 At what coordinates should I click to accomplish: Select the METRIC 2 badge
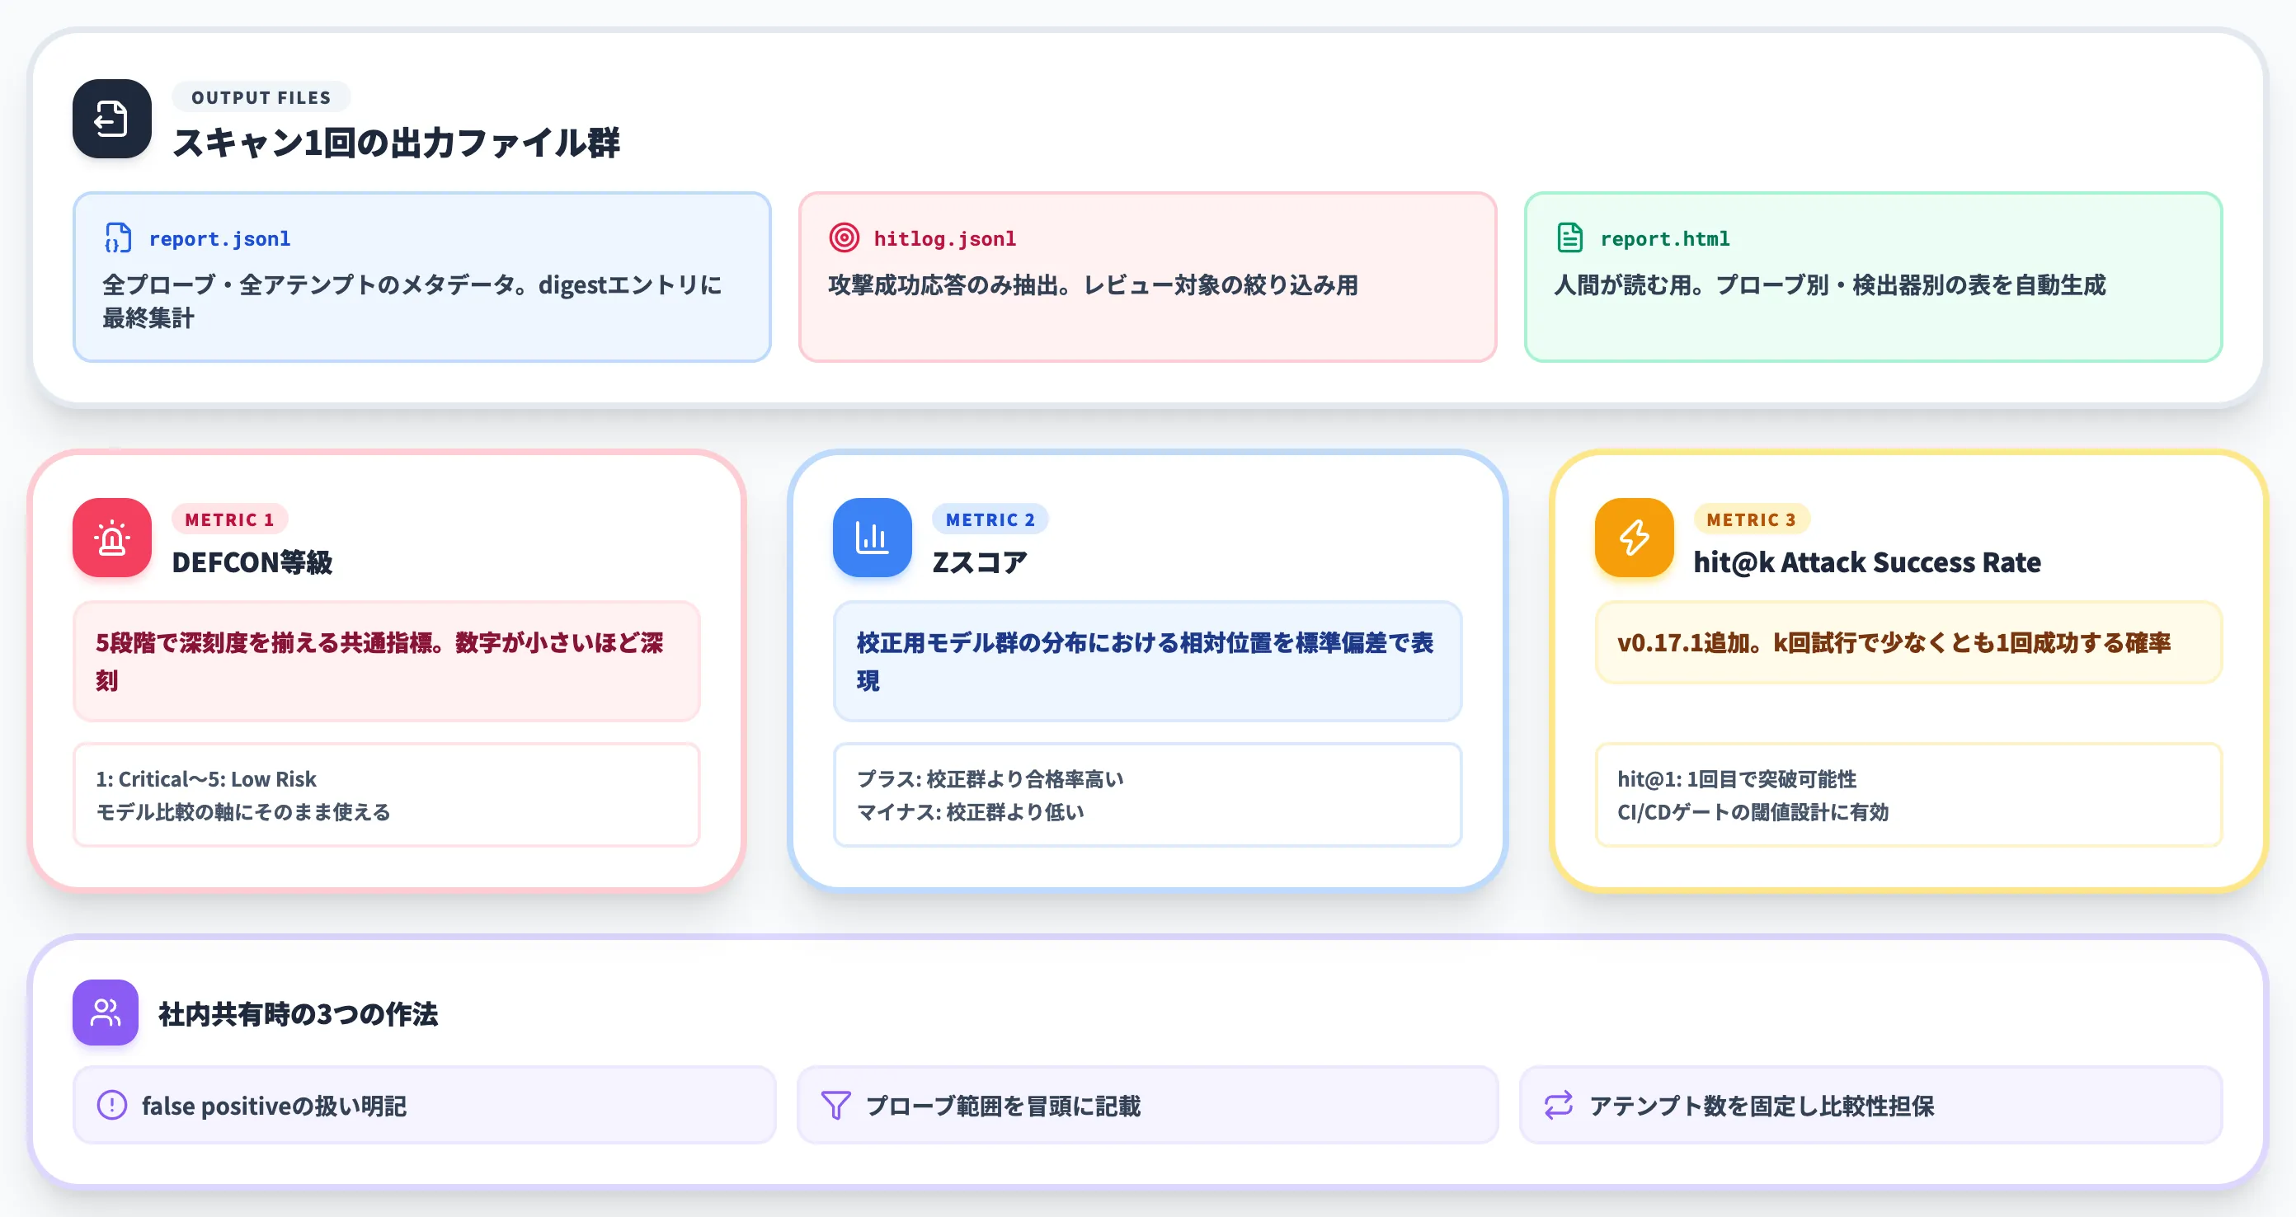point(990,519)
